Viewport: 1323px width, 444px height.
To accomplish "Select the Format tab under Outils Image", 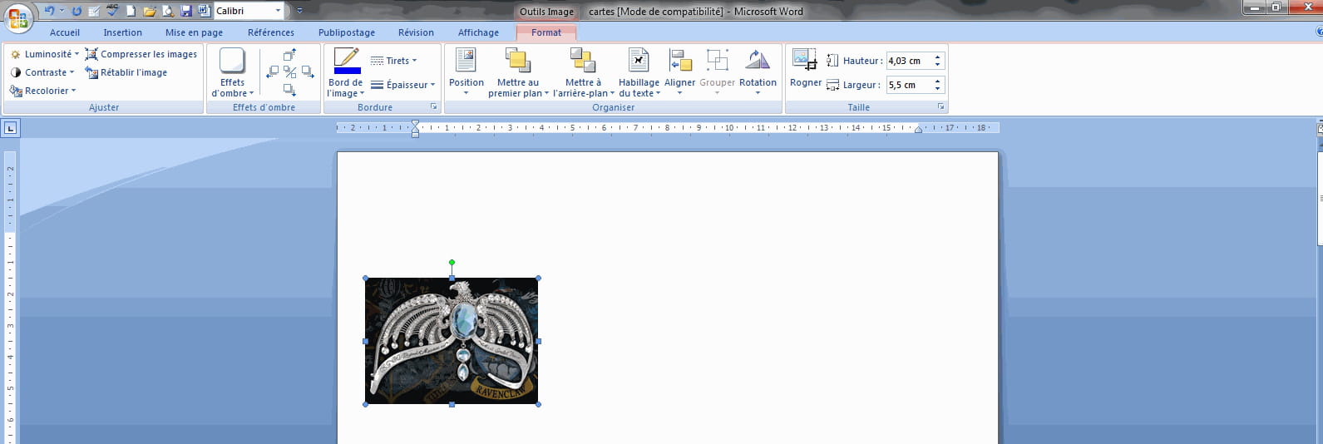I will (546, 32).
